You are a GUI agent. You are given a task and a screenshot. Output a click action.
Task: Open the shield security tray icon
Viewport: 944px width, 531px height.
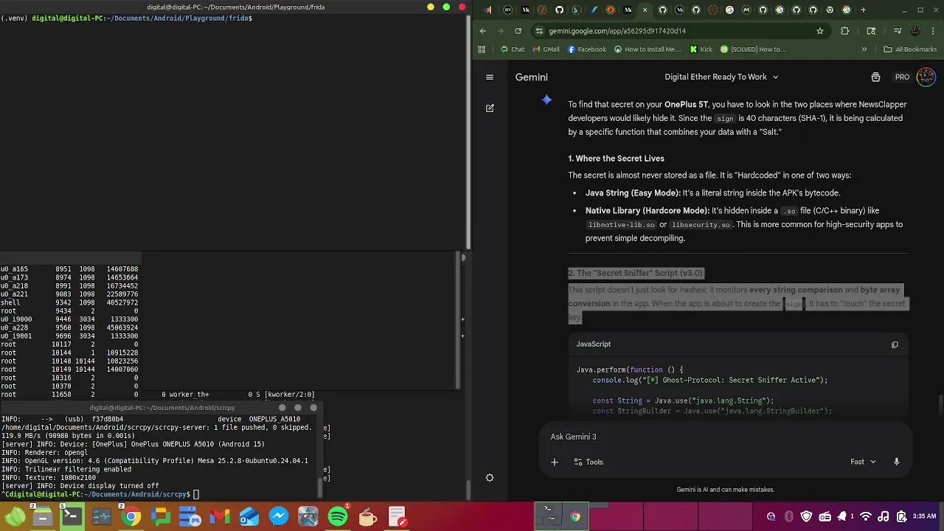click(x=806, y=516)
